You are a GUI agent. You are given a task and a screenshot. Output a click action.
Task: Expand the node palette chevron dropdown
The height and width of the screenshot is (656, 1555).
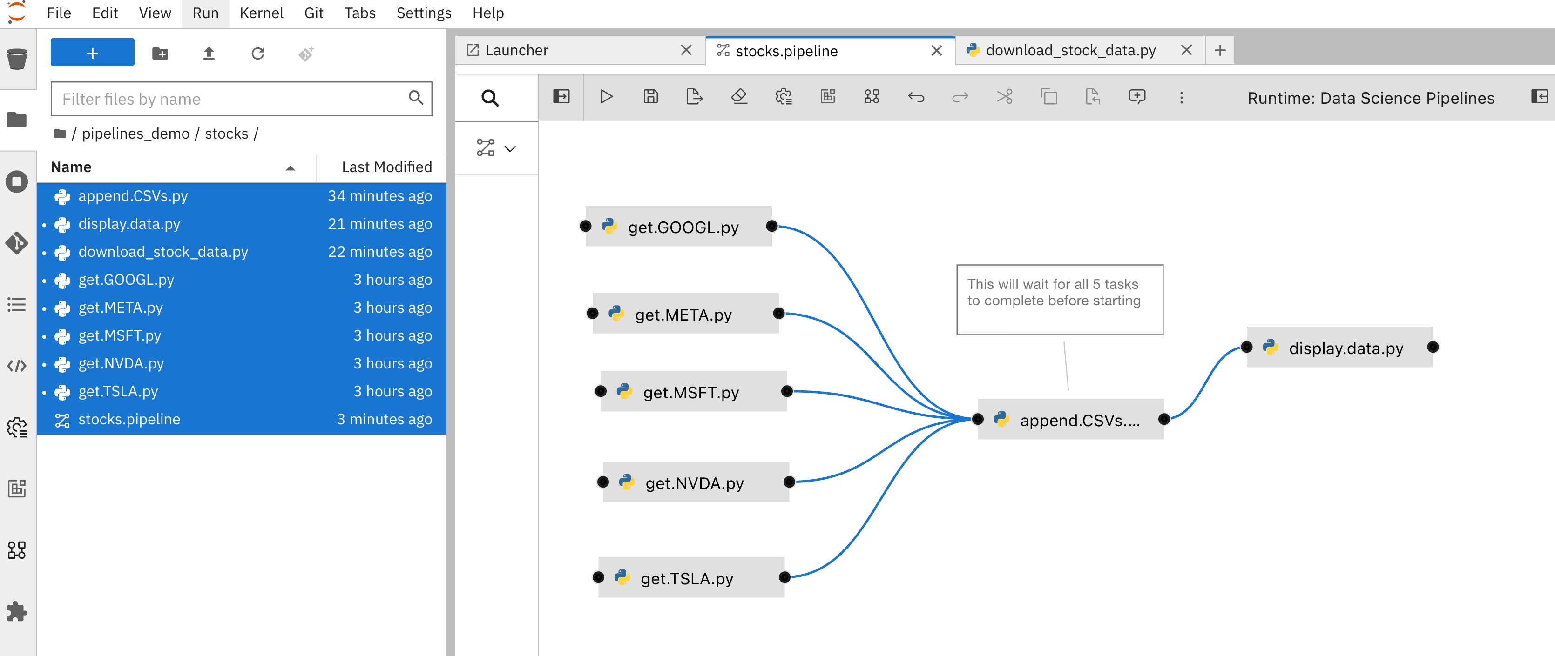point(510,148)
